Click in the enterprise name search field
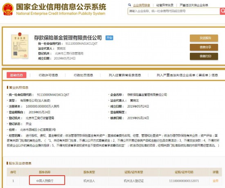Image resolution: width=225 pixels, height=188 pixels. tap(173, 11)
